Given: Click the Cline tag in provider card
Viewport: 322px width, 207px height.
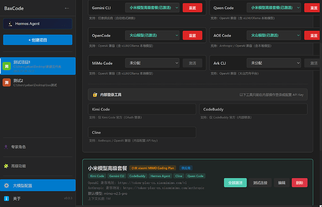Looking at the screenshot, I should click(x=179, y=176).
